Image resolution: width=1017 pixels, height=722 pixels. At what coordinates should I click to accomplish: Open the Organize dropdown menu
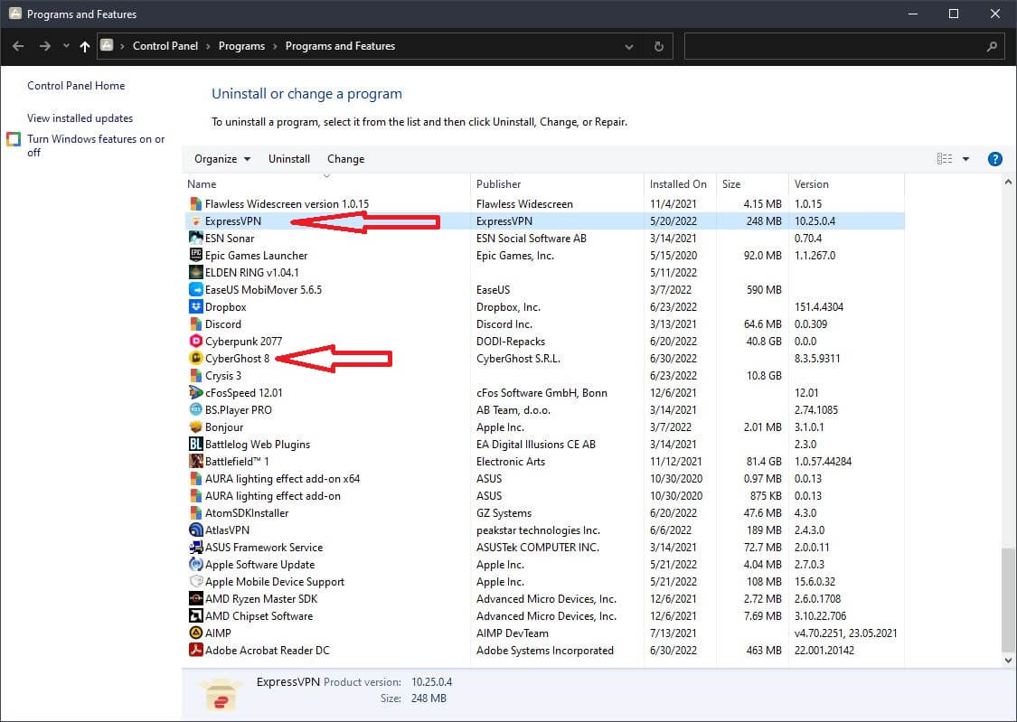point(221,159)
